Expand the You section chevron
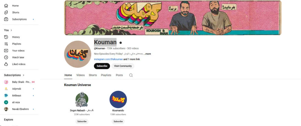The height and width of the screenshot is (126, 301). (x=11, y=30)
